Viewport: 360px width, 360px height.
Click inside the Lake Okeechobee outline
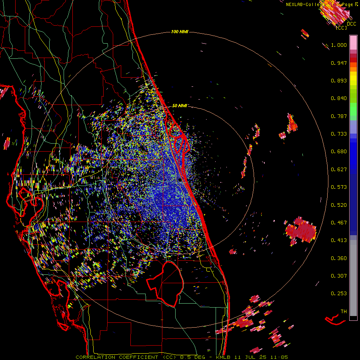point(170,284)
